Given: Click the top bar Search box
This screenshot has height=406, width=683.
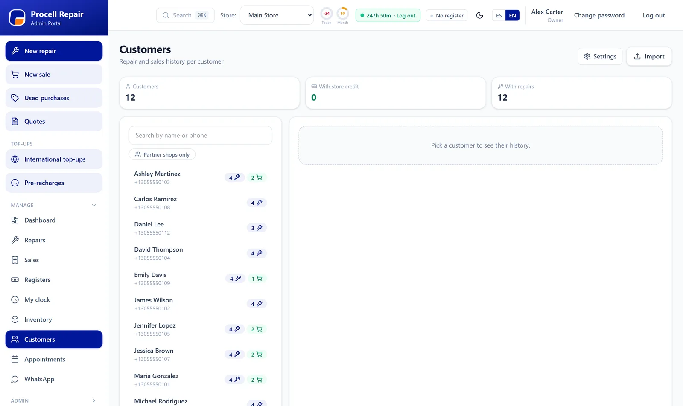Looking at the screenshot, I should 185,15.
